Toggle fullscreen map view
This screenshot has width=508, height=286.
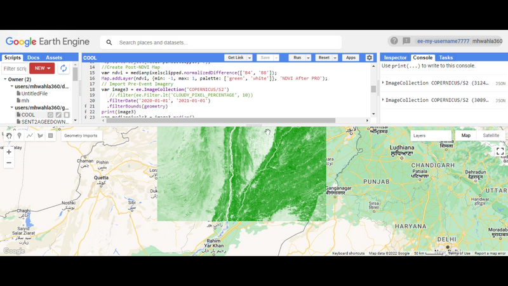click(x=500, y=151)
